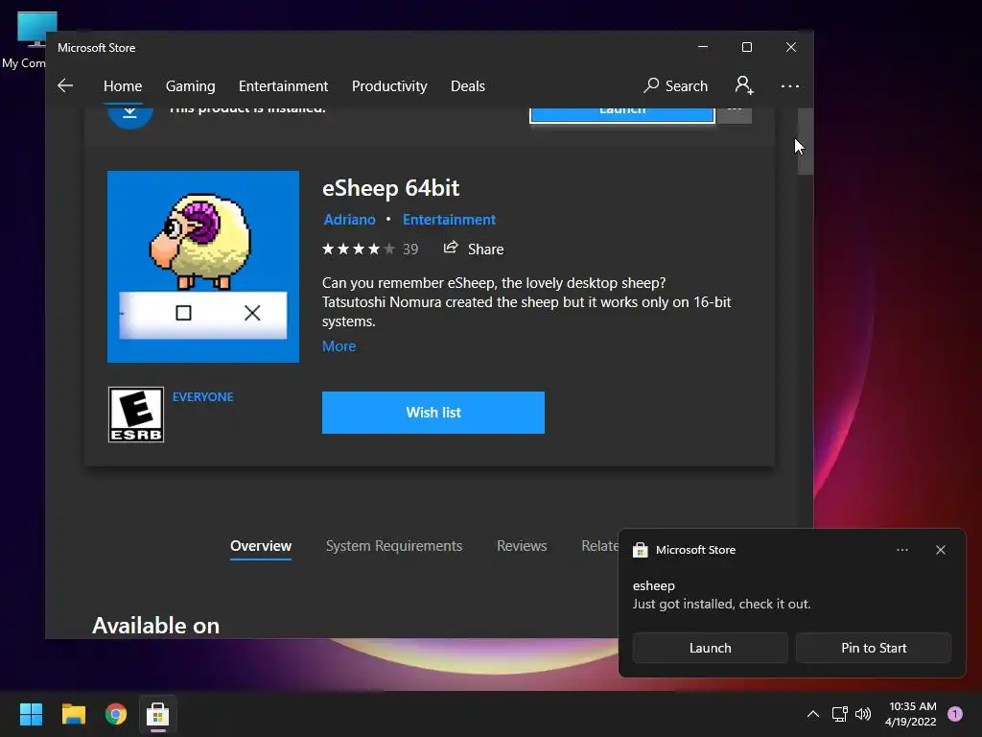Minimize the Microsoft Store window
Viewport: 982px width, 737px height.
pos(703,48)
